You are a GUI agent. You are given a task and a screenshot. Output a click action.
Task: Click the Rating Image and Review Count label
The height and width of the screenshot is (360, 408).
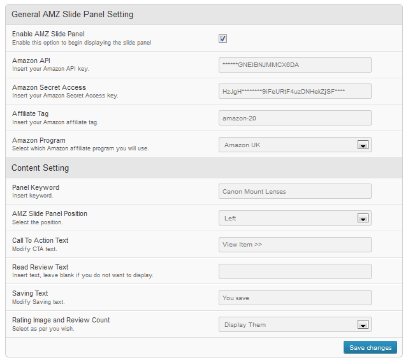click(x=61, y=320)
